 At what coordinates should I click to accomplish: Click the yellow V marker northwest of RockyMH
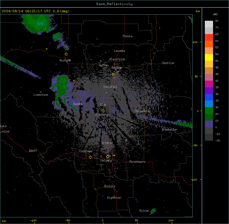(x=46, y=49)
